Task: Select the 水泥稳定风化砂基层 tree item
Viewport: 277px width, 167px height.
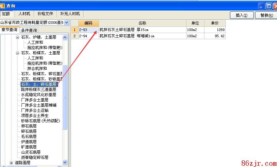Action: 39,95
